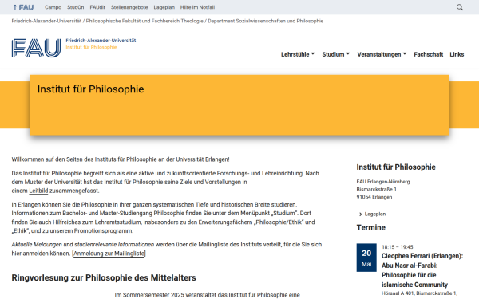
Task: Click the 91054 Erlangen address line
Action: click(374, 197)
